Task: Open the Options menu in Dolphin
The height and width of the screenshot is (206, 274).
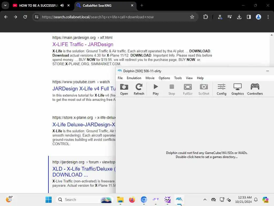Action: [x=164, y=78]
